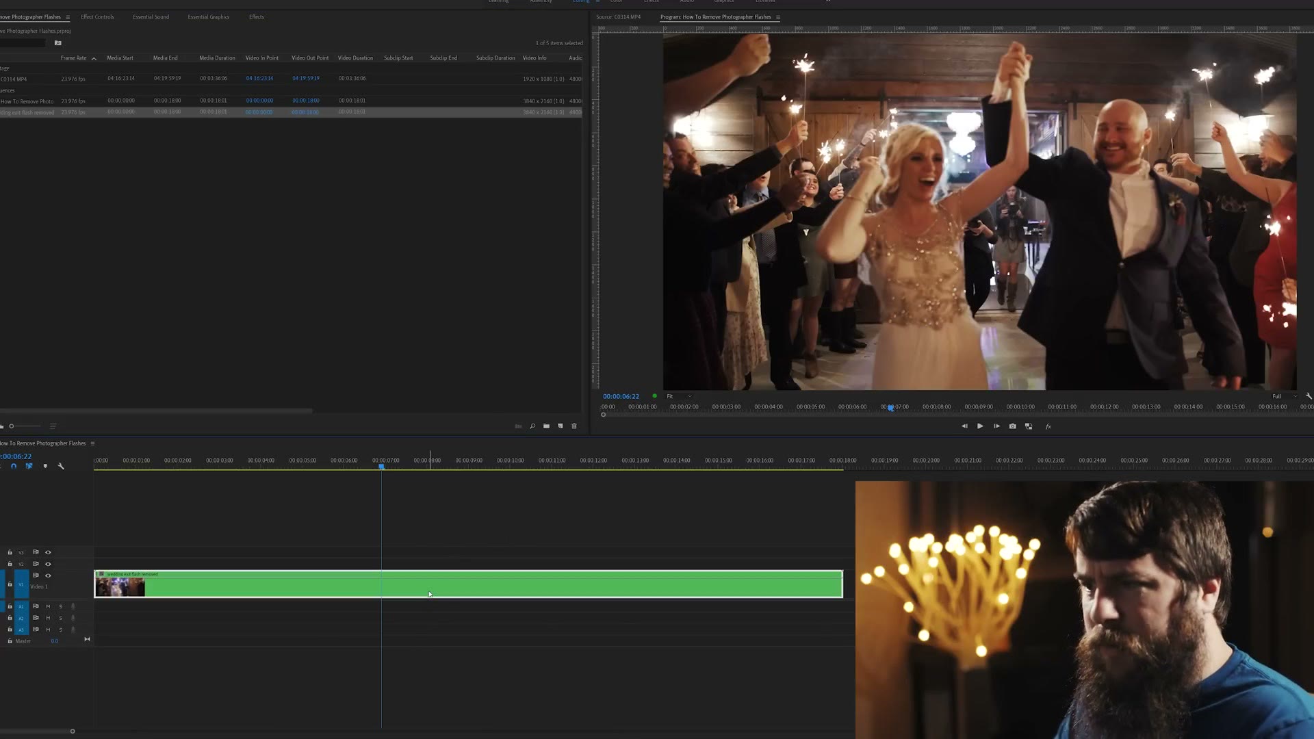Image resolution: width=1314 pixels, height=739 pixels.
Task: Mute audio track A2
Action: tap(48, 618)
